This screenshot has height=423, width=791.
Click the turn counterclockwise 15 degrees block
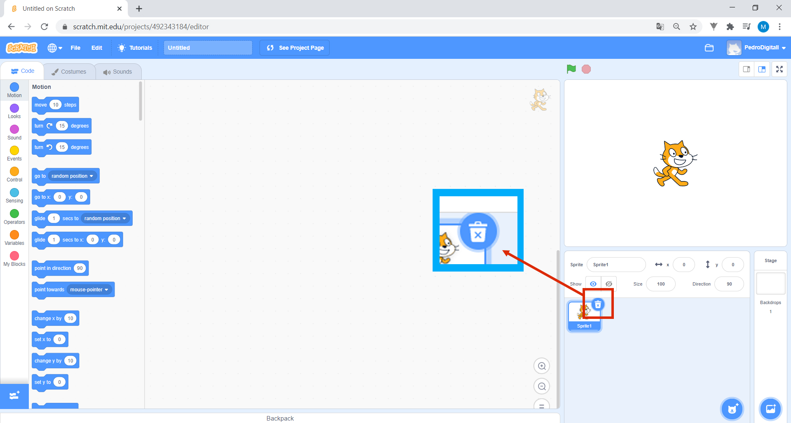(61, 147)
